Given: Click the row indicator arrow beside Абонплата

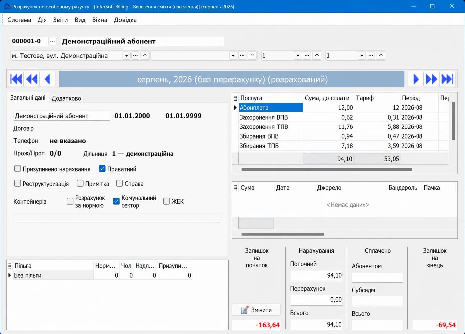Looking at the screenshot, I should pos(235,108).
